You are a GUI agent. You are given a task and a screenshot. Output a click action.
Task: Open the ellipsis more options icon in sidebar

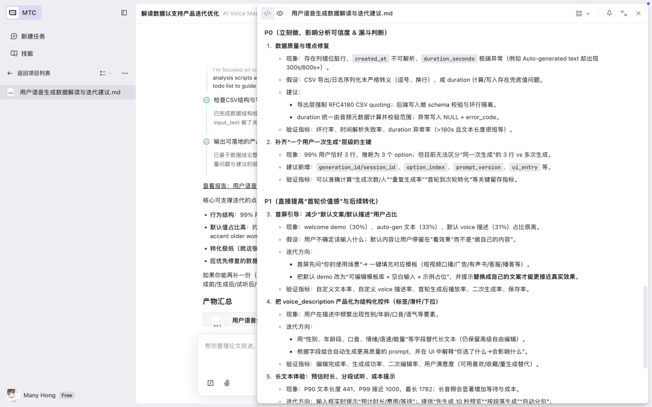point(124,73)
